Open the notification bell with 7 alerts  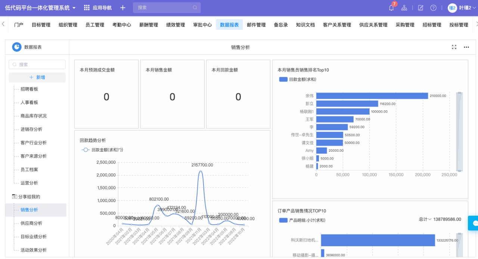(391, 8)
